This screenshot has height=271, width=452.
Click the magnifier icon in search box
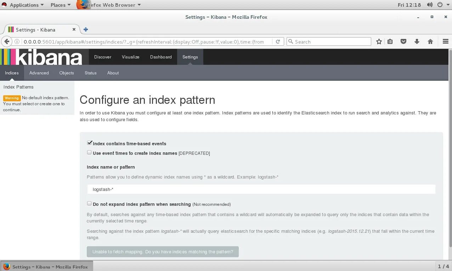(291, 41)
